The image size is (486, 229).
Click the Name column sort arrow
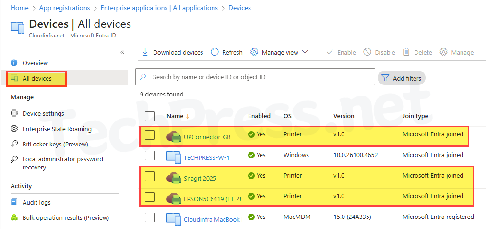pyautogui.click(x=188, y=116)
